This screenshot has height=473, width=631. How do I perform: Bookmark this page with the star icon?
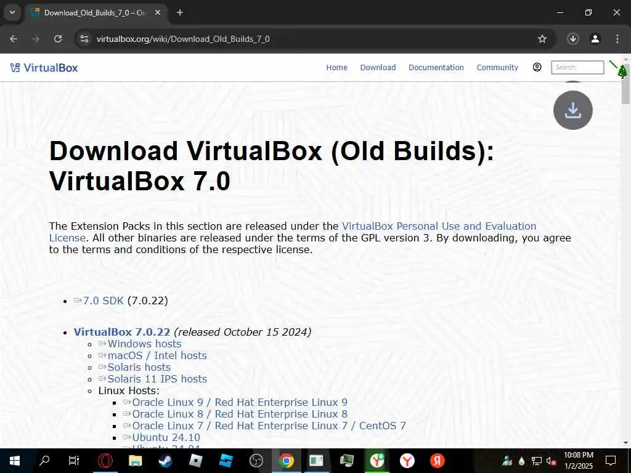point(542,39)
